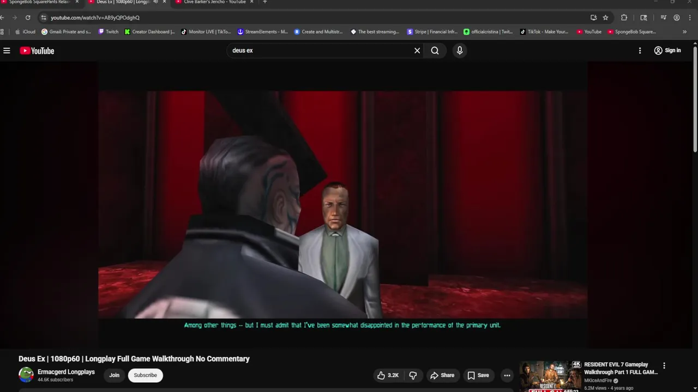Subscribe to Ermacgerd Longplays
Viewport: 698px width, 392px height.
tap(146, 375)
